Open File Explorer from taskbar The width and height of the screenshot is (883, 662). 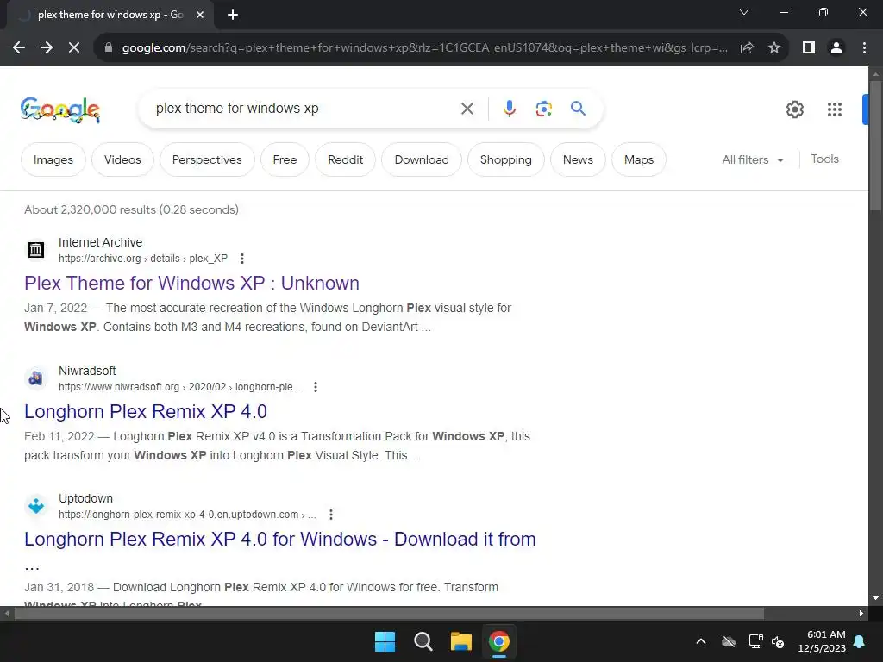[460, 641]
